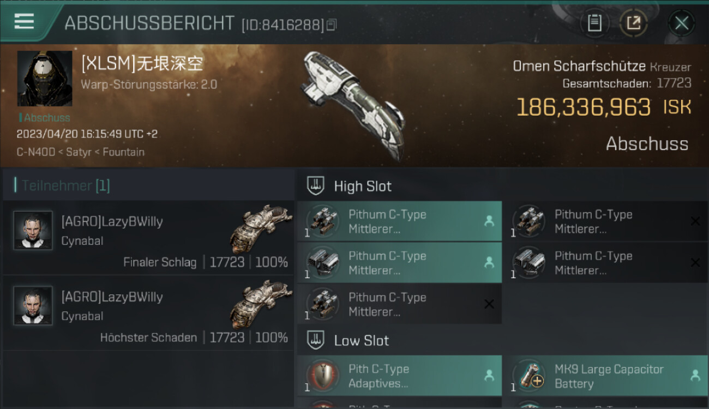709x409 pixels.
Task: Select the Low Slot section header
Action: point(362,341)
